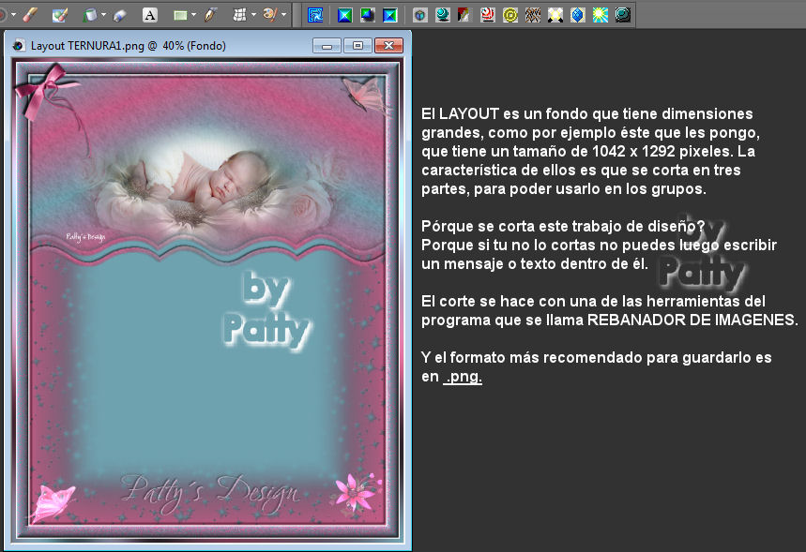Select the Flood Fill bucket tool
Image resolution: width=806 pixels, height=552 pixels.
point(90,15)
